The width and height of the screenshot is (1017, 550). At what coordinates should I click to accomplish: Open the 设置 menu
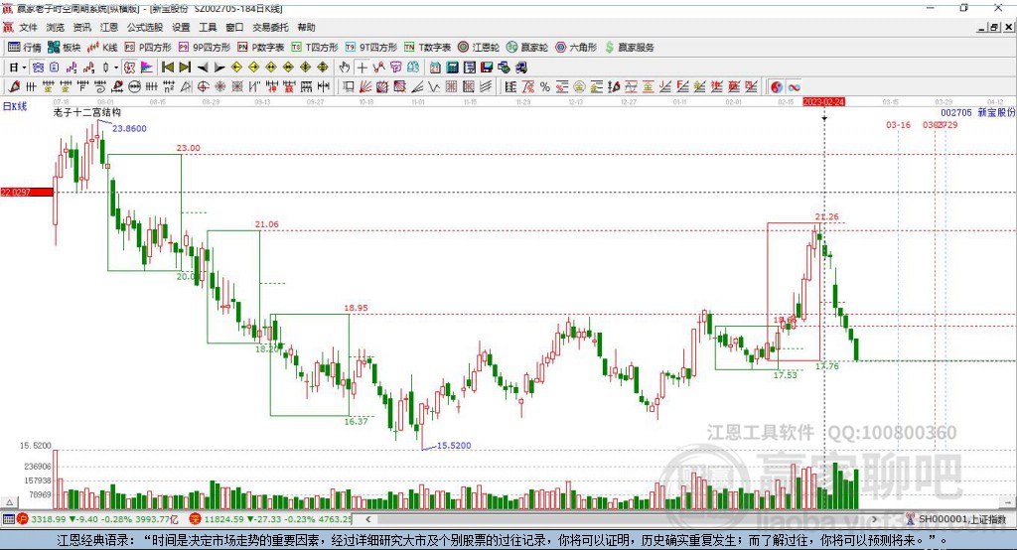point(181,27)
